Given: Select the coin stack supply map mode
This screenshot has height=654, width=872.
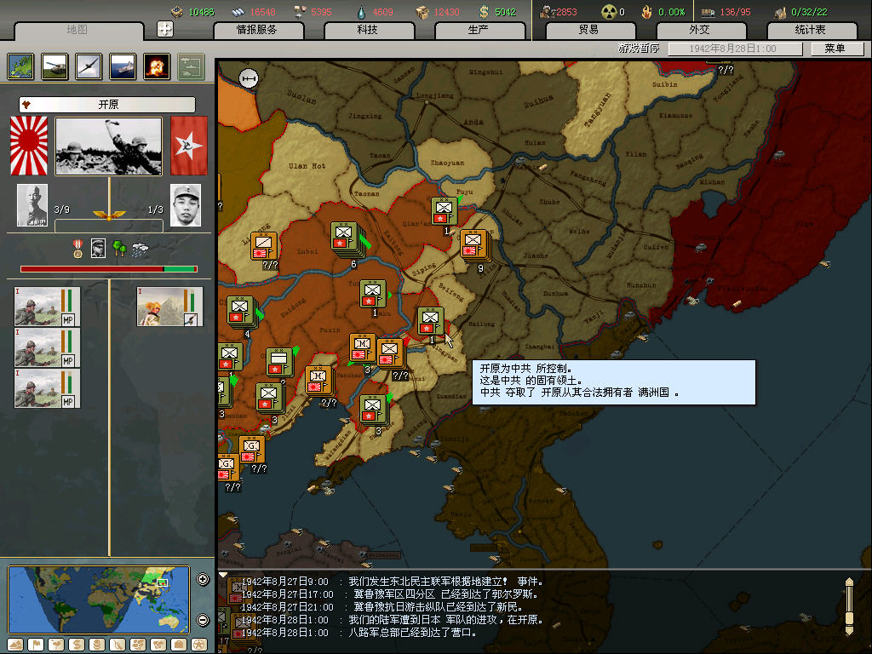Looking at the screenshot, I should 97,645.
